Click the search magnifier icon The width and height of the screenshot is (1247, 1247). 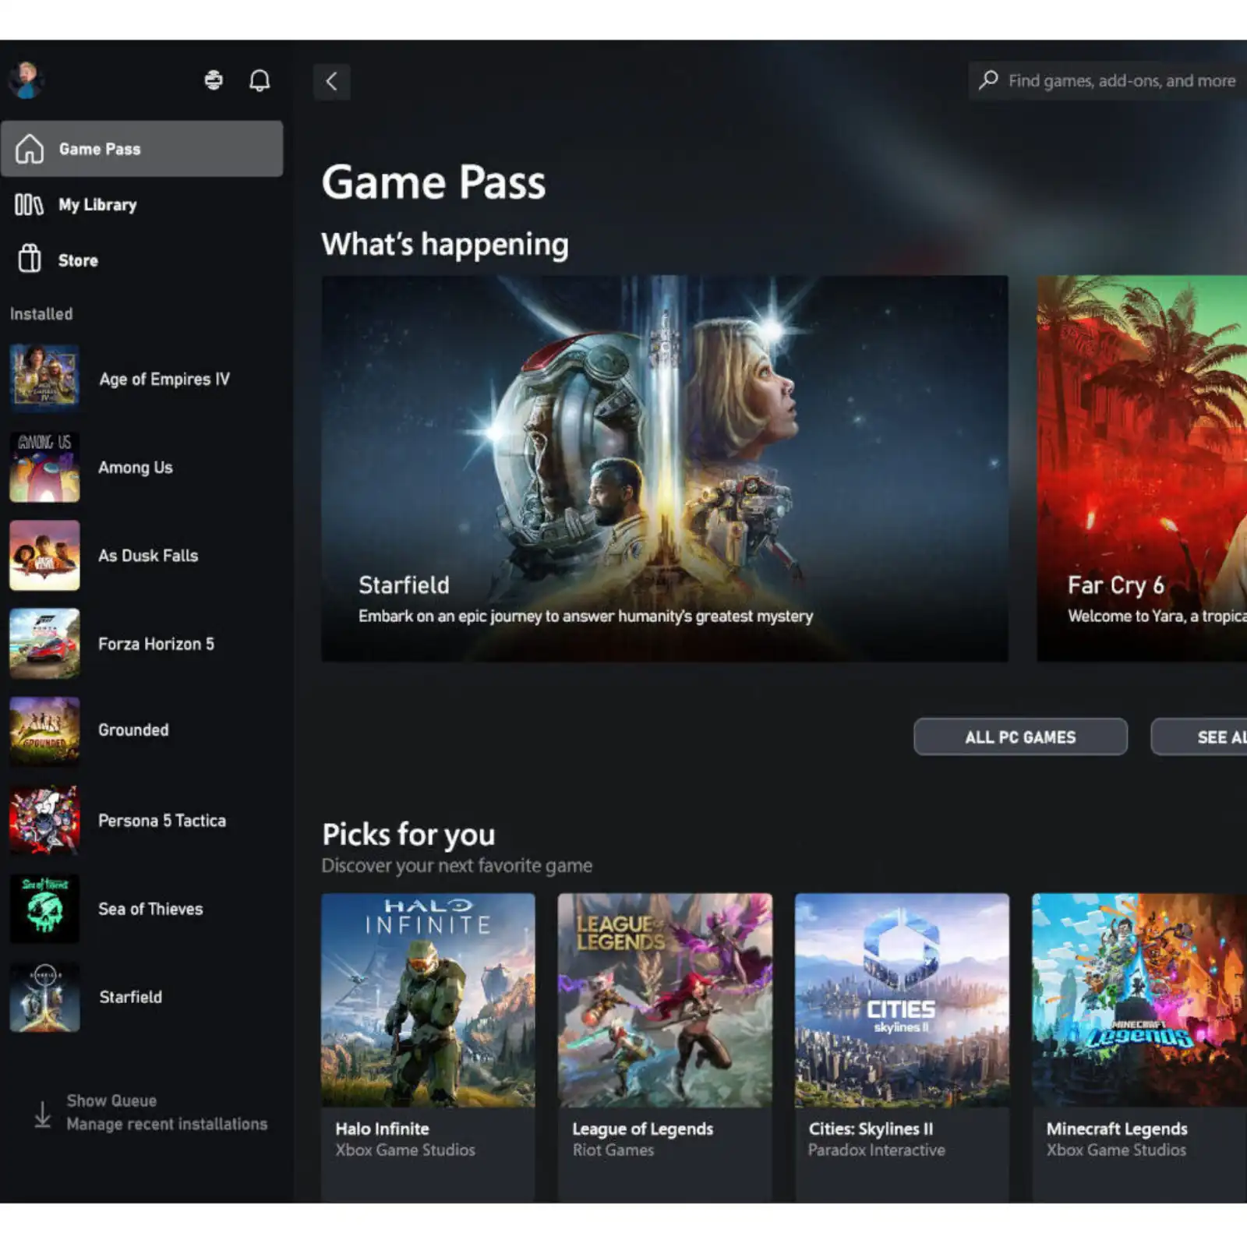tap(988, 80)
